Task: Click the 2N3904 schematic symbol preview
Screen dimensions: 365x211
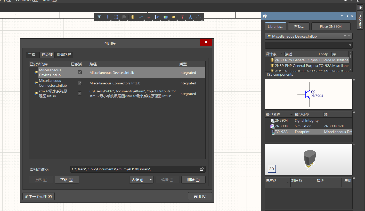Action: pos(309,94)
